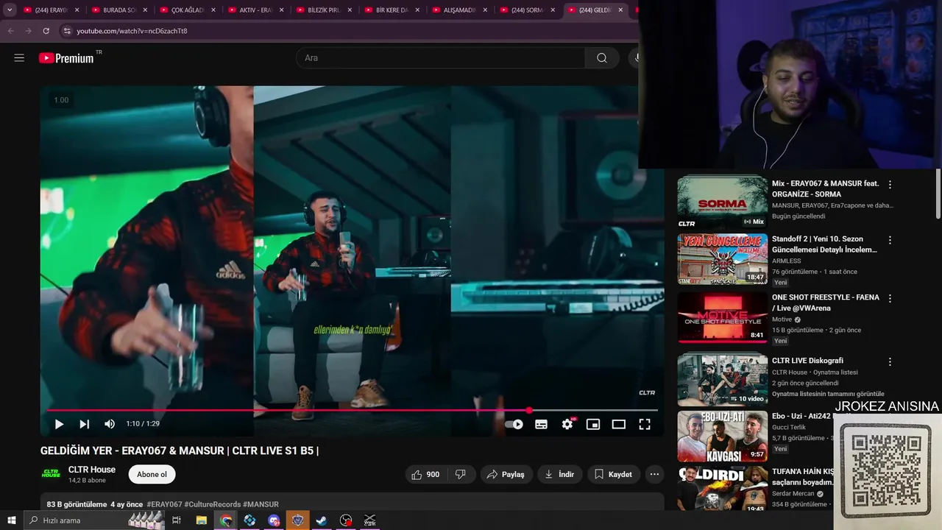Focus the Ara search box
Image resolution: width=942 pixels, height=530 pixels.
pos(440,58)
